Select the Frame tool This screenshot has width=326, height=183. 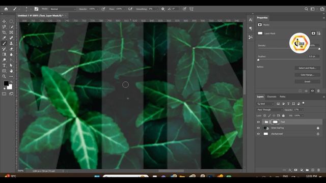click(11, 33)
